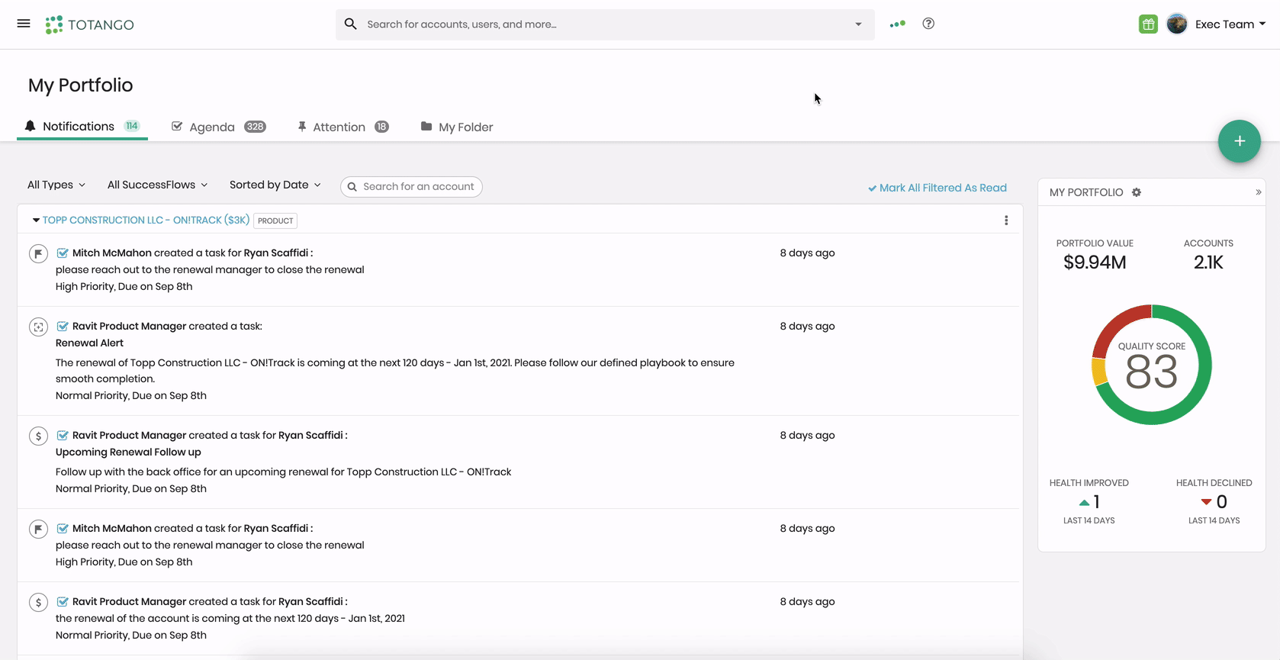Click the Attention pin icon
Viewport: 1280px width, 660px height.
pyautogui.click(x=302, y=127)
